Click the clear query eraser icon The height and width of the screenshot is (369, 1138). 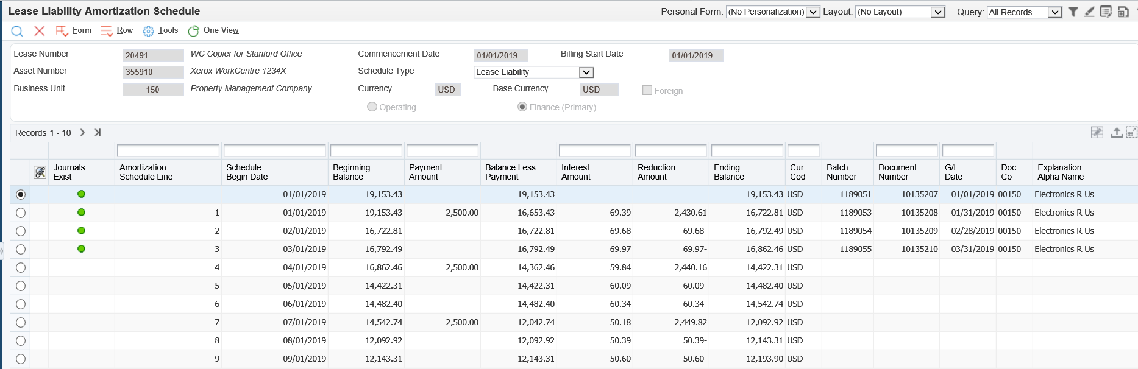1089,12
